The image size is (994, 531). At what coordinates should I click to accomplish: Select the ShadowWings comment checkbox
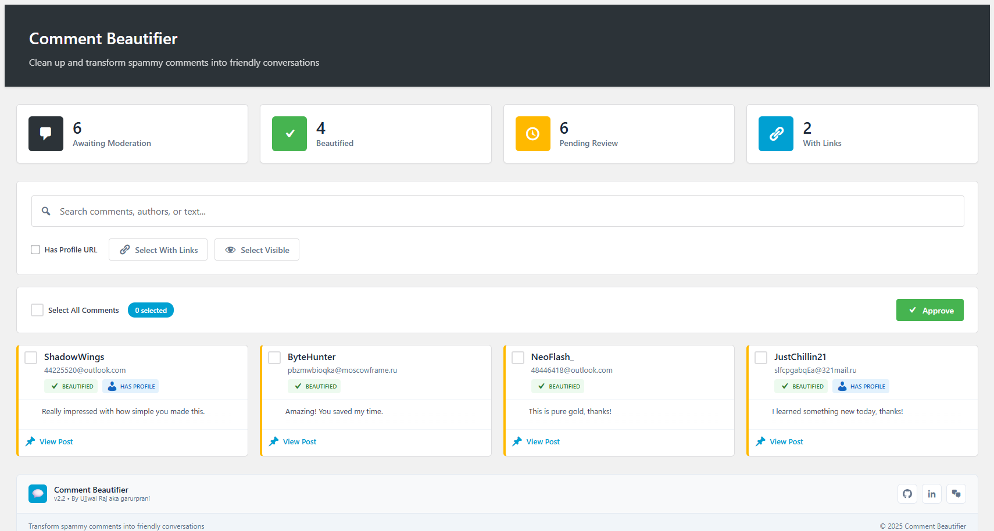(x=31, y=358)
